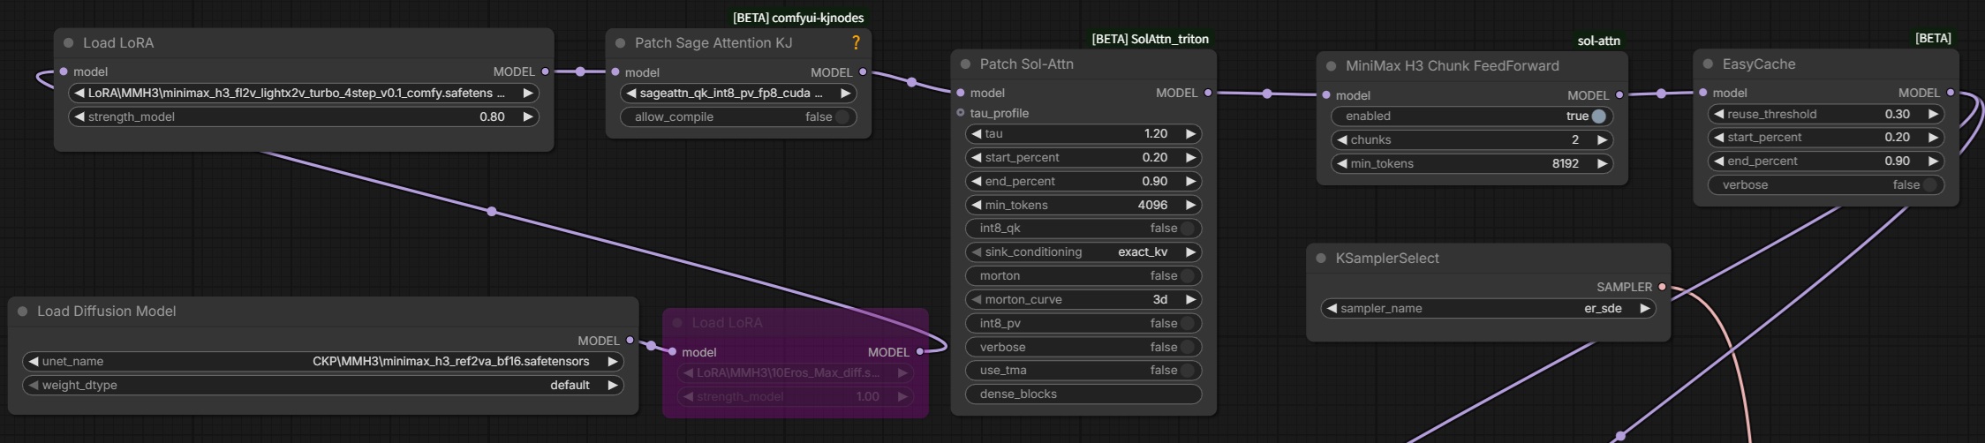Viewport: 1985px width, 443px height.
Task: Increase end_percent 0.90 in EasyCache
Action: click(1932, 161)
